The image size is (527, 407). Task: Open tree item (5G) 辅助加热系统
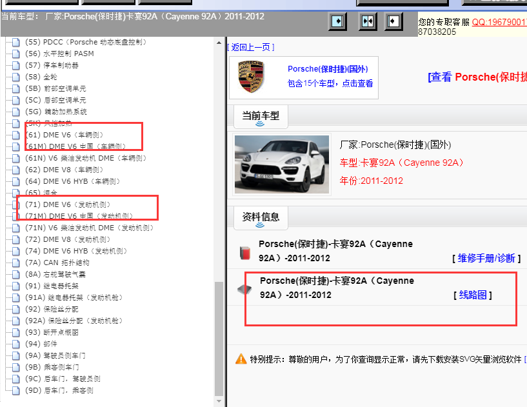click(55, 112)
